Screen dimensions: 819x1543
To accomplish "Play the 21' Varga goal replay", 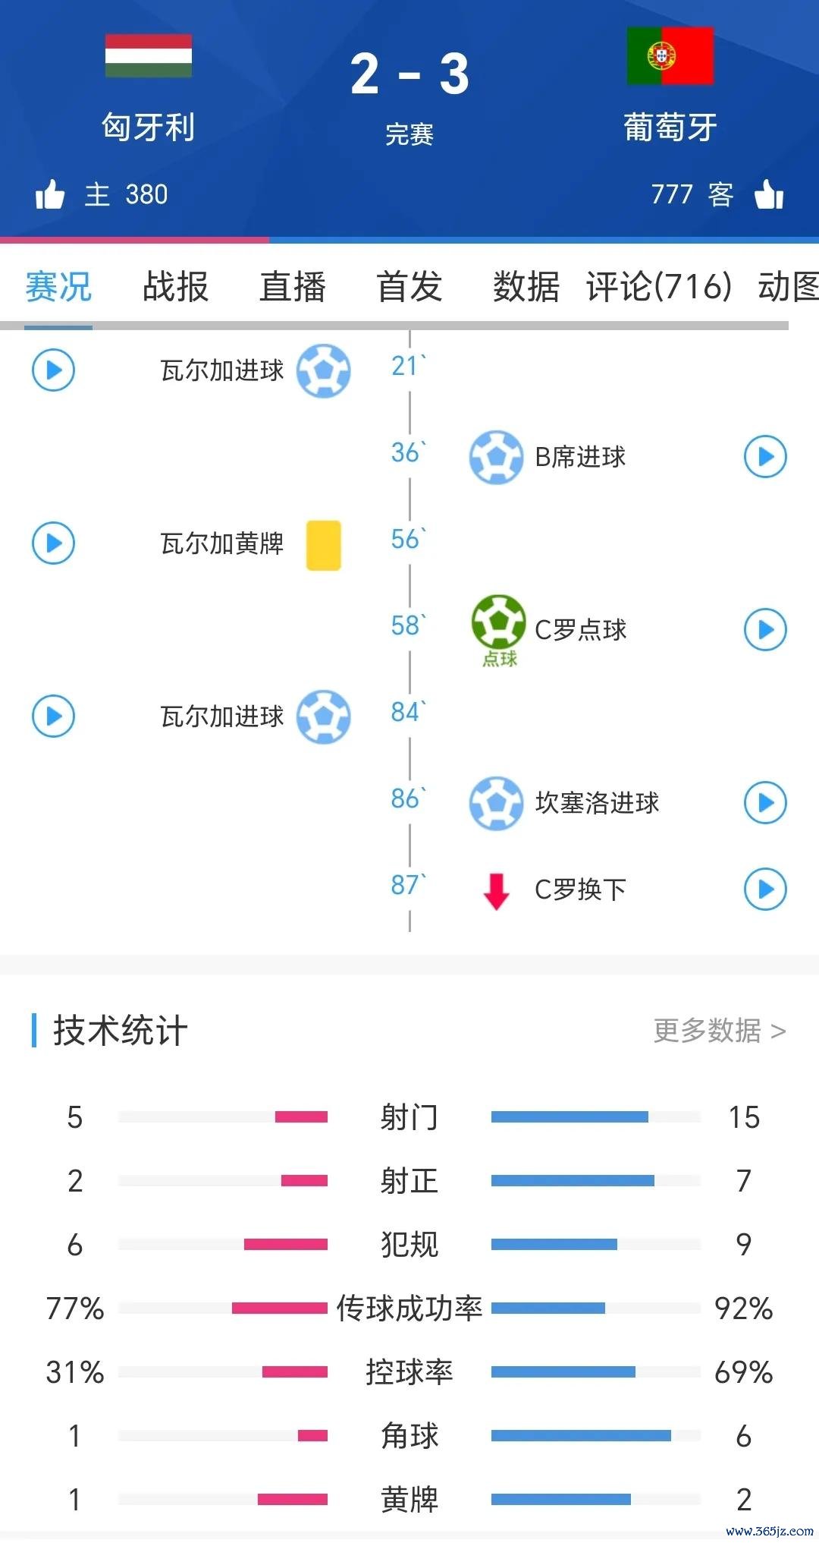I will pyautogui.click(x=53, y=370).
